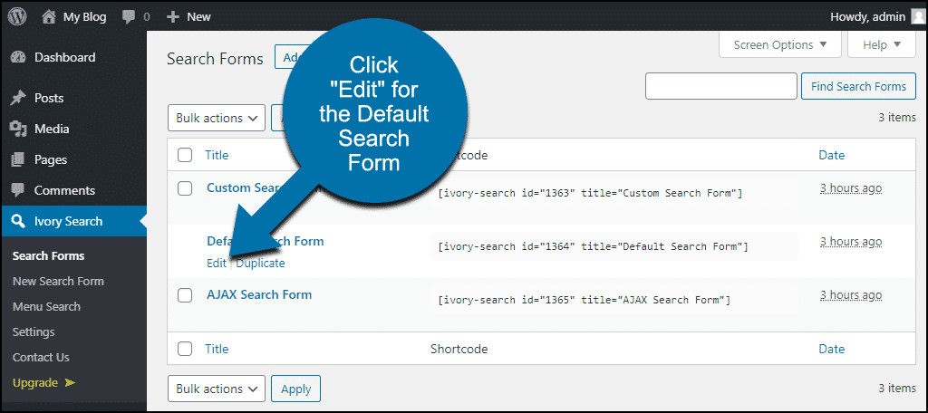Open New Search Form submenu item
This screenshot has width=928, height=413.
point(58,281)
